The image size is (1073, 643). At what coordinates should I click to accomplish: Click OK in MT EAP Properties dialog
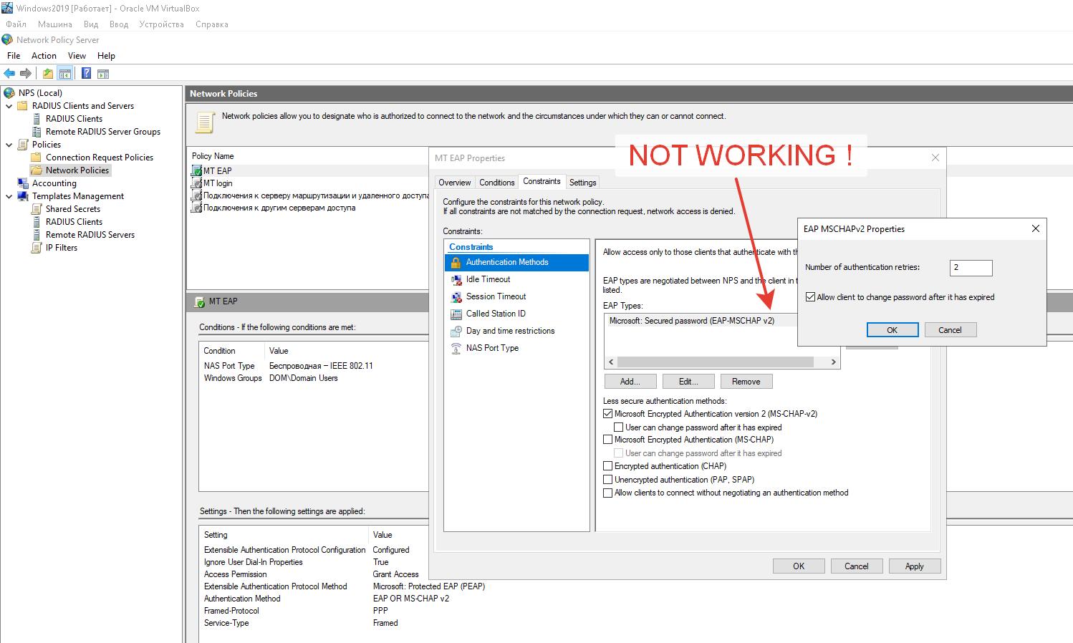(799, 566)
